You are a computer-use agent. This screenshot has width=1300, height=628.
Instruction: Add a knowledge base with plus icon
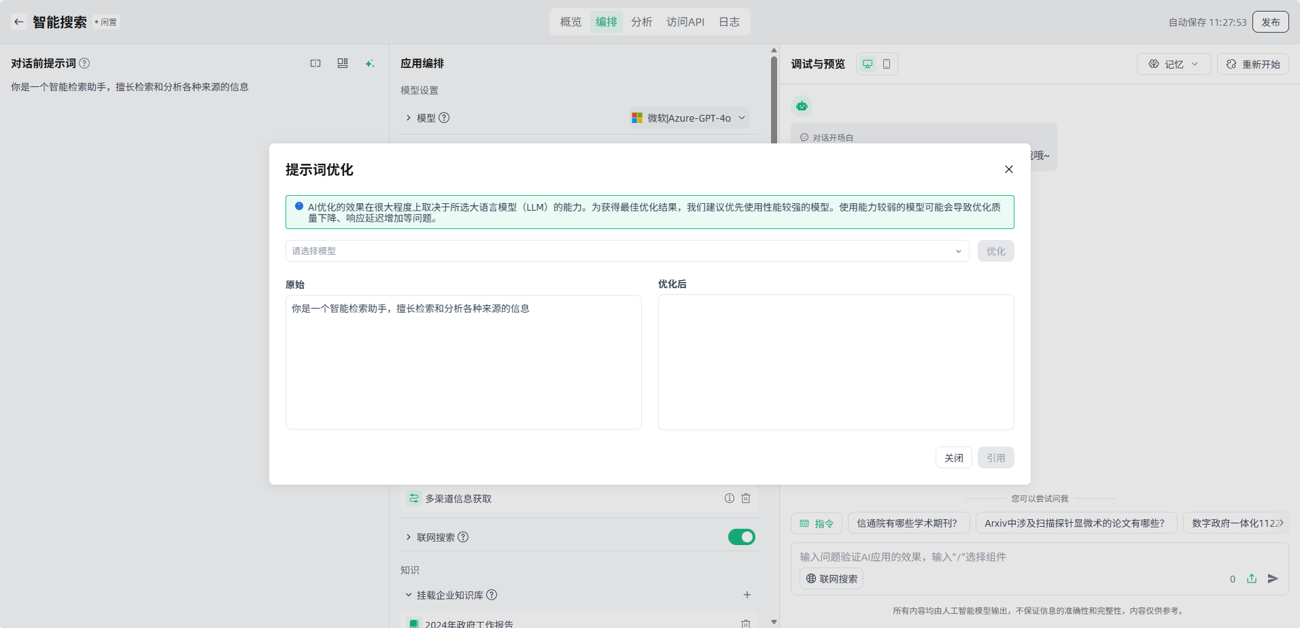click(x=747, y=595)
